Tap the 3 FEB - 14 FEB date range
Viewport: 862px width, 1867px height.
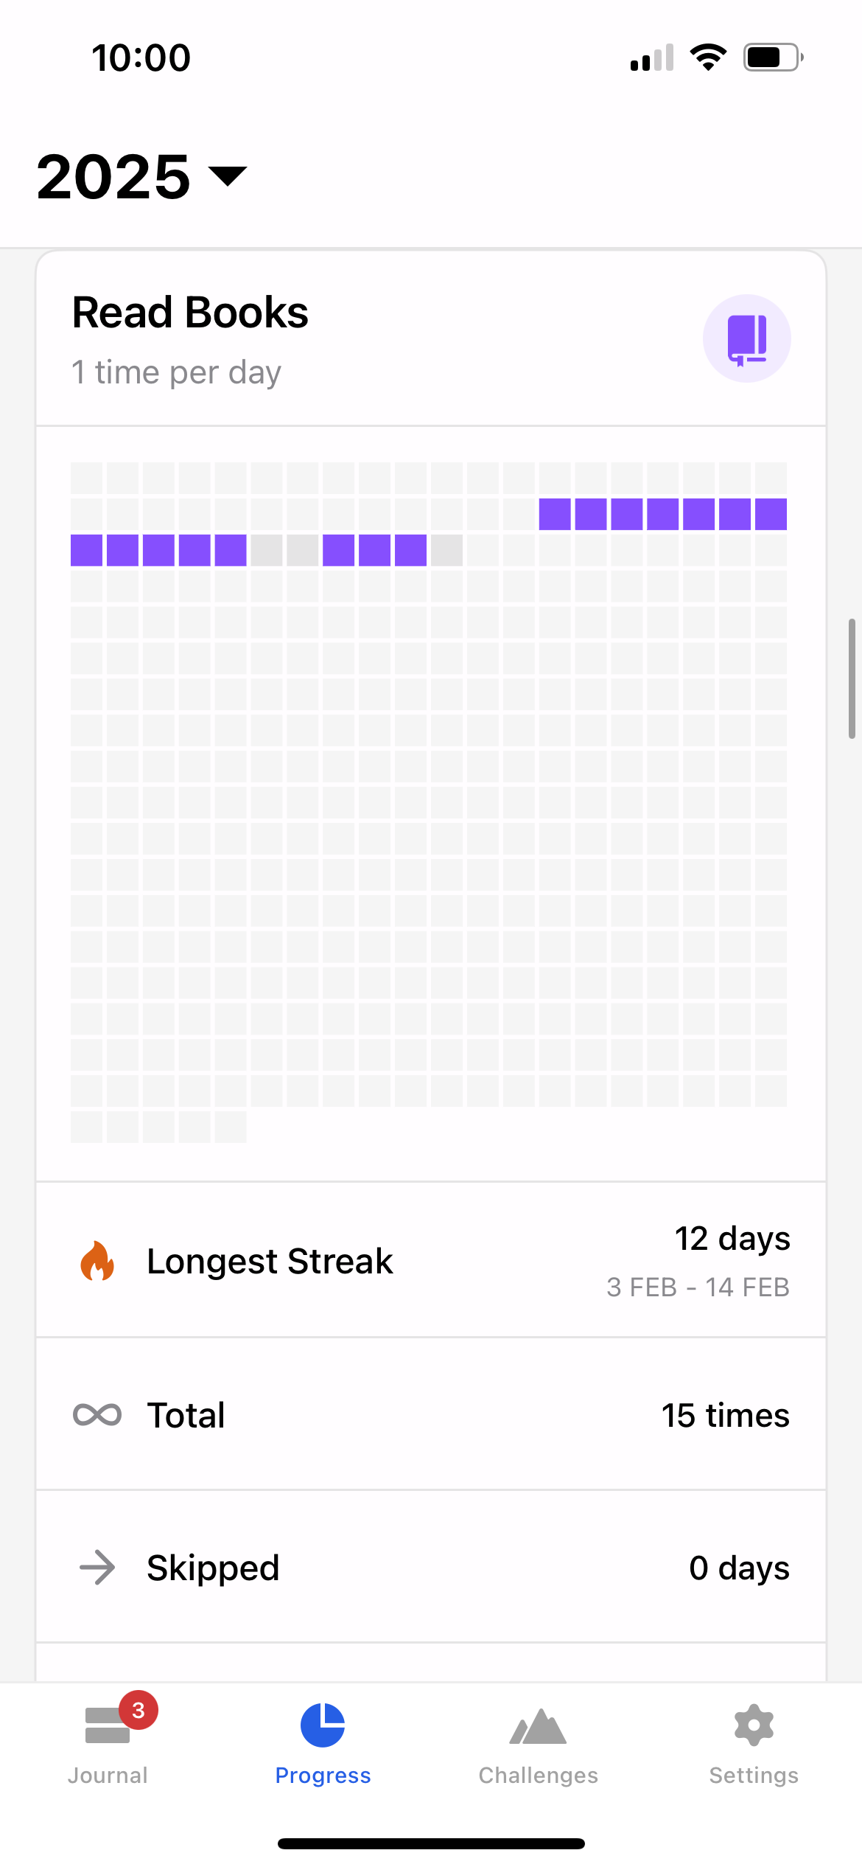[698, 1287]
